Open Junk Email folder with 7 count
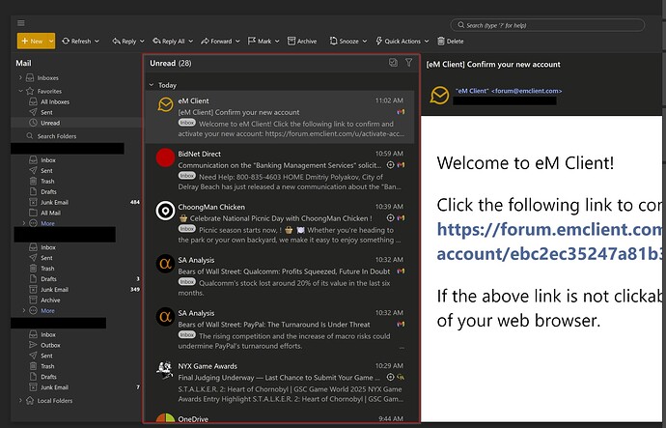Screen dimensions: 666x428 coord(54,387)
